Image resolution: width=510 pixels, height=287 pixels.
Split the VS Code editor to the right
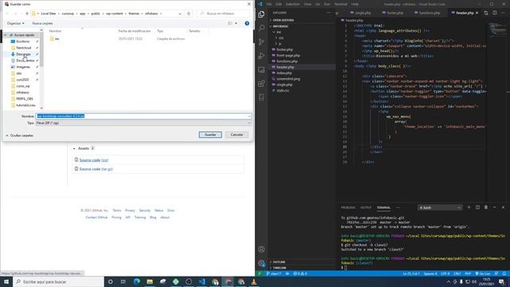[x=494, y=13]
